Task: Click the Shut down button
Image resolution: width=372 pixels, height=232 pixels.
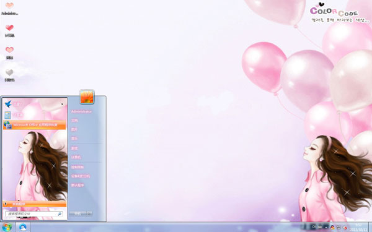Action: click(78, 214)
